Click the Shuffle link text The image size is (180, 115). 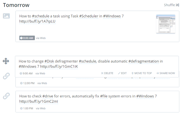point(169,5)
